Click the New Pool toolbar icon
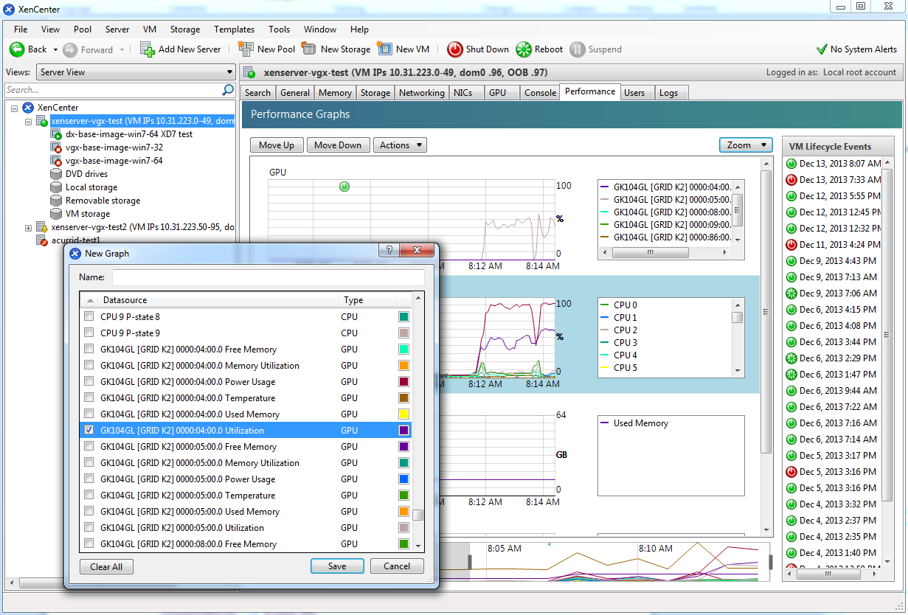This screenshot has width=908, height=615. point(246,49)
